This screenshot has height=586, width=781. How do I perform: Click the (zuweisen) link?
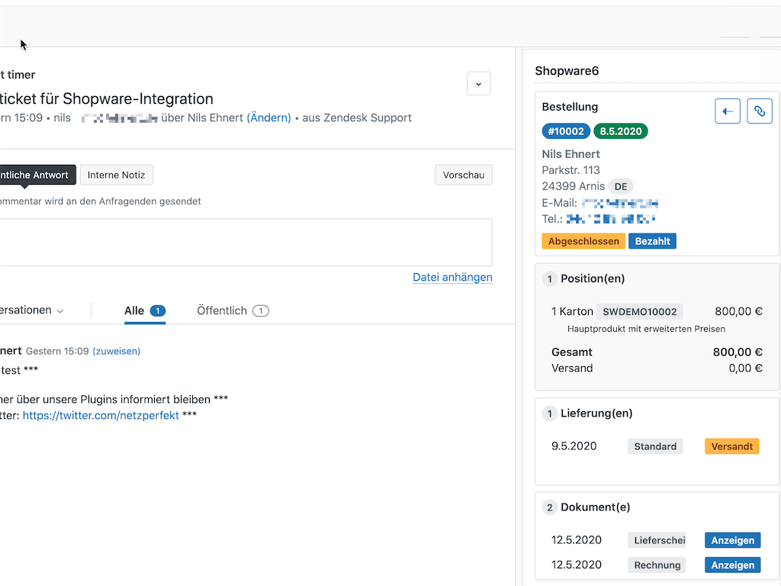[117, 351]
